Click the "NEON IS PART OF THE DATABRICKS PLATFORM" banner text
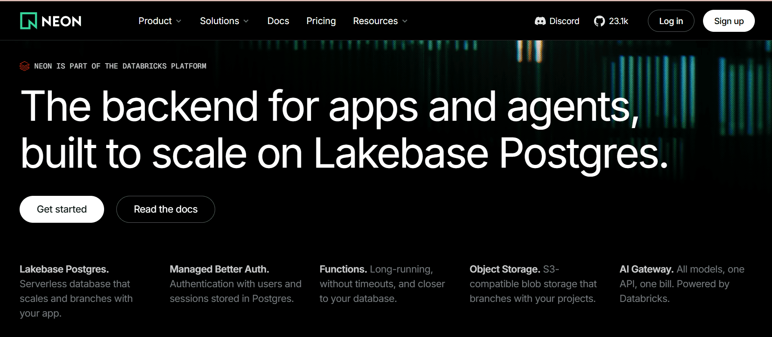This screenshot has height=337, width=772. pos(120,66)
